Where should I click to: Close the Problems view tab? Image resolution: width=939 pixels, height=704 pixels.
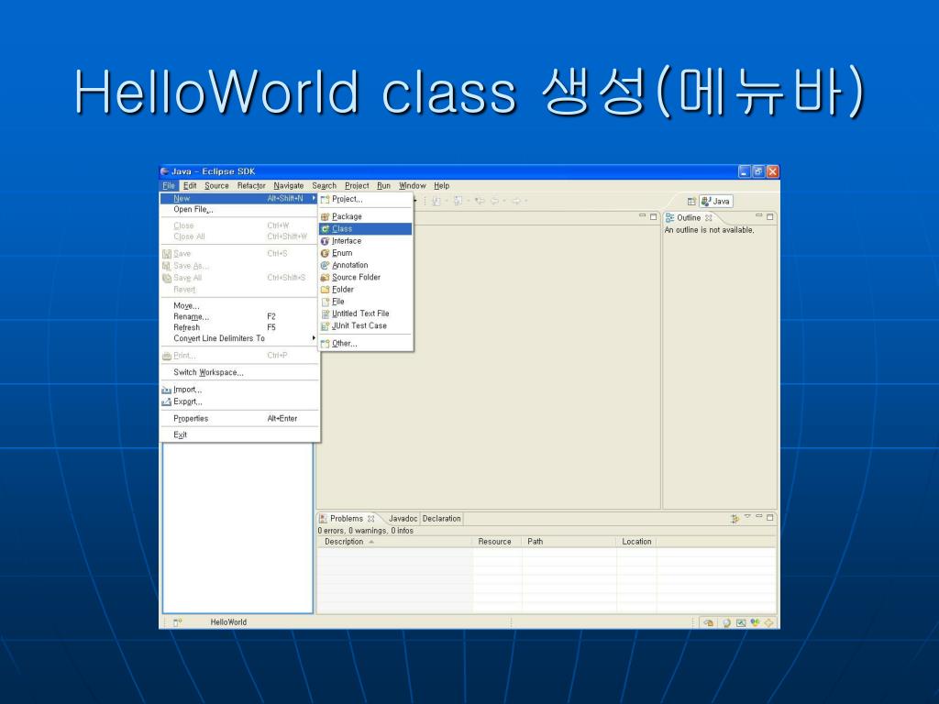pos(371,519)
